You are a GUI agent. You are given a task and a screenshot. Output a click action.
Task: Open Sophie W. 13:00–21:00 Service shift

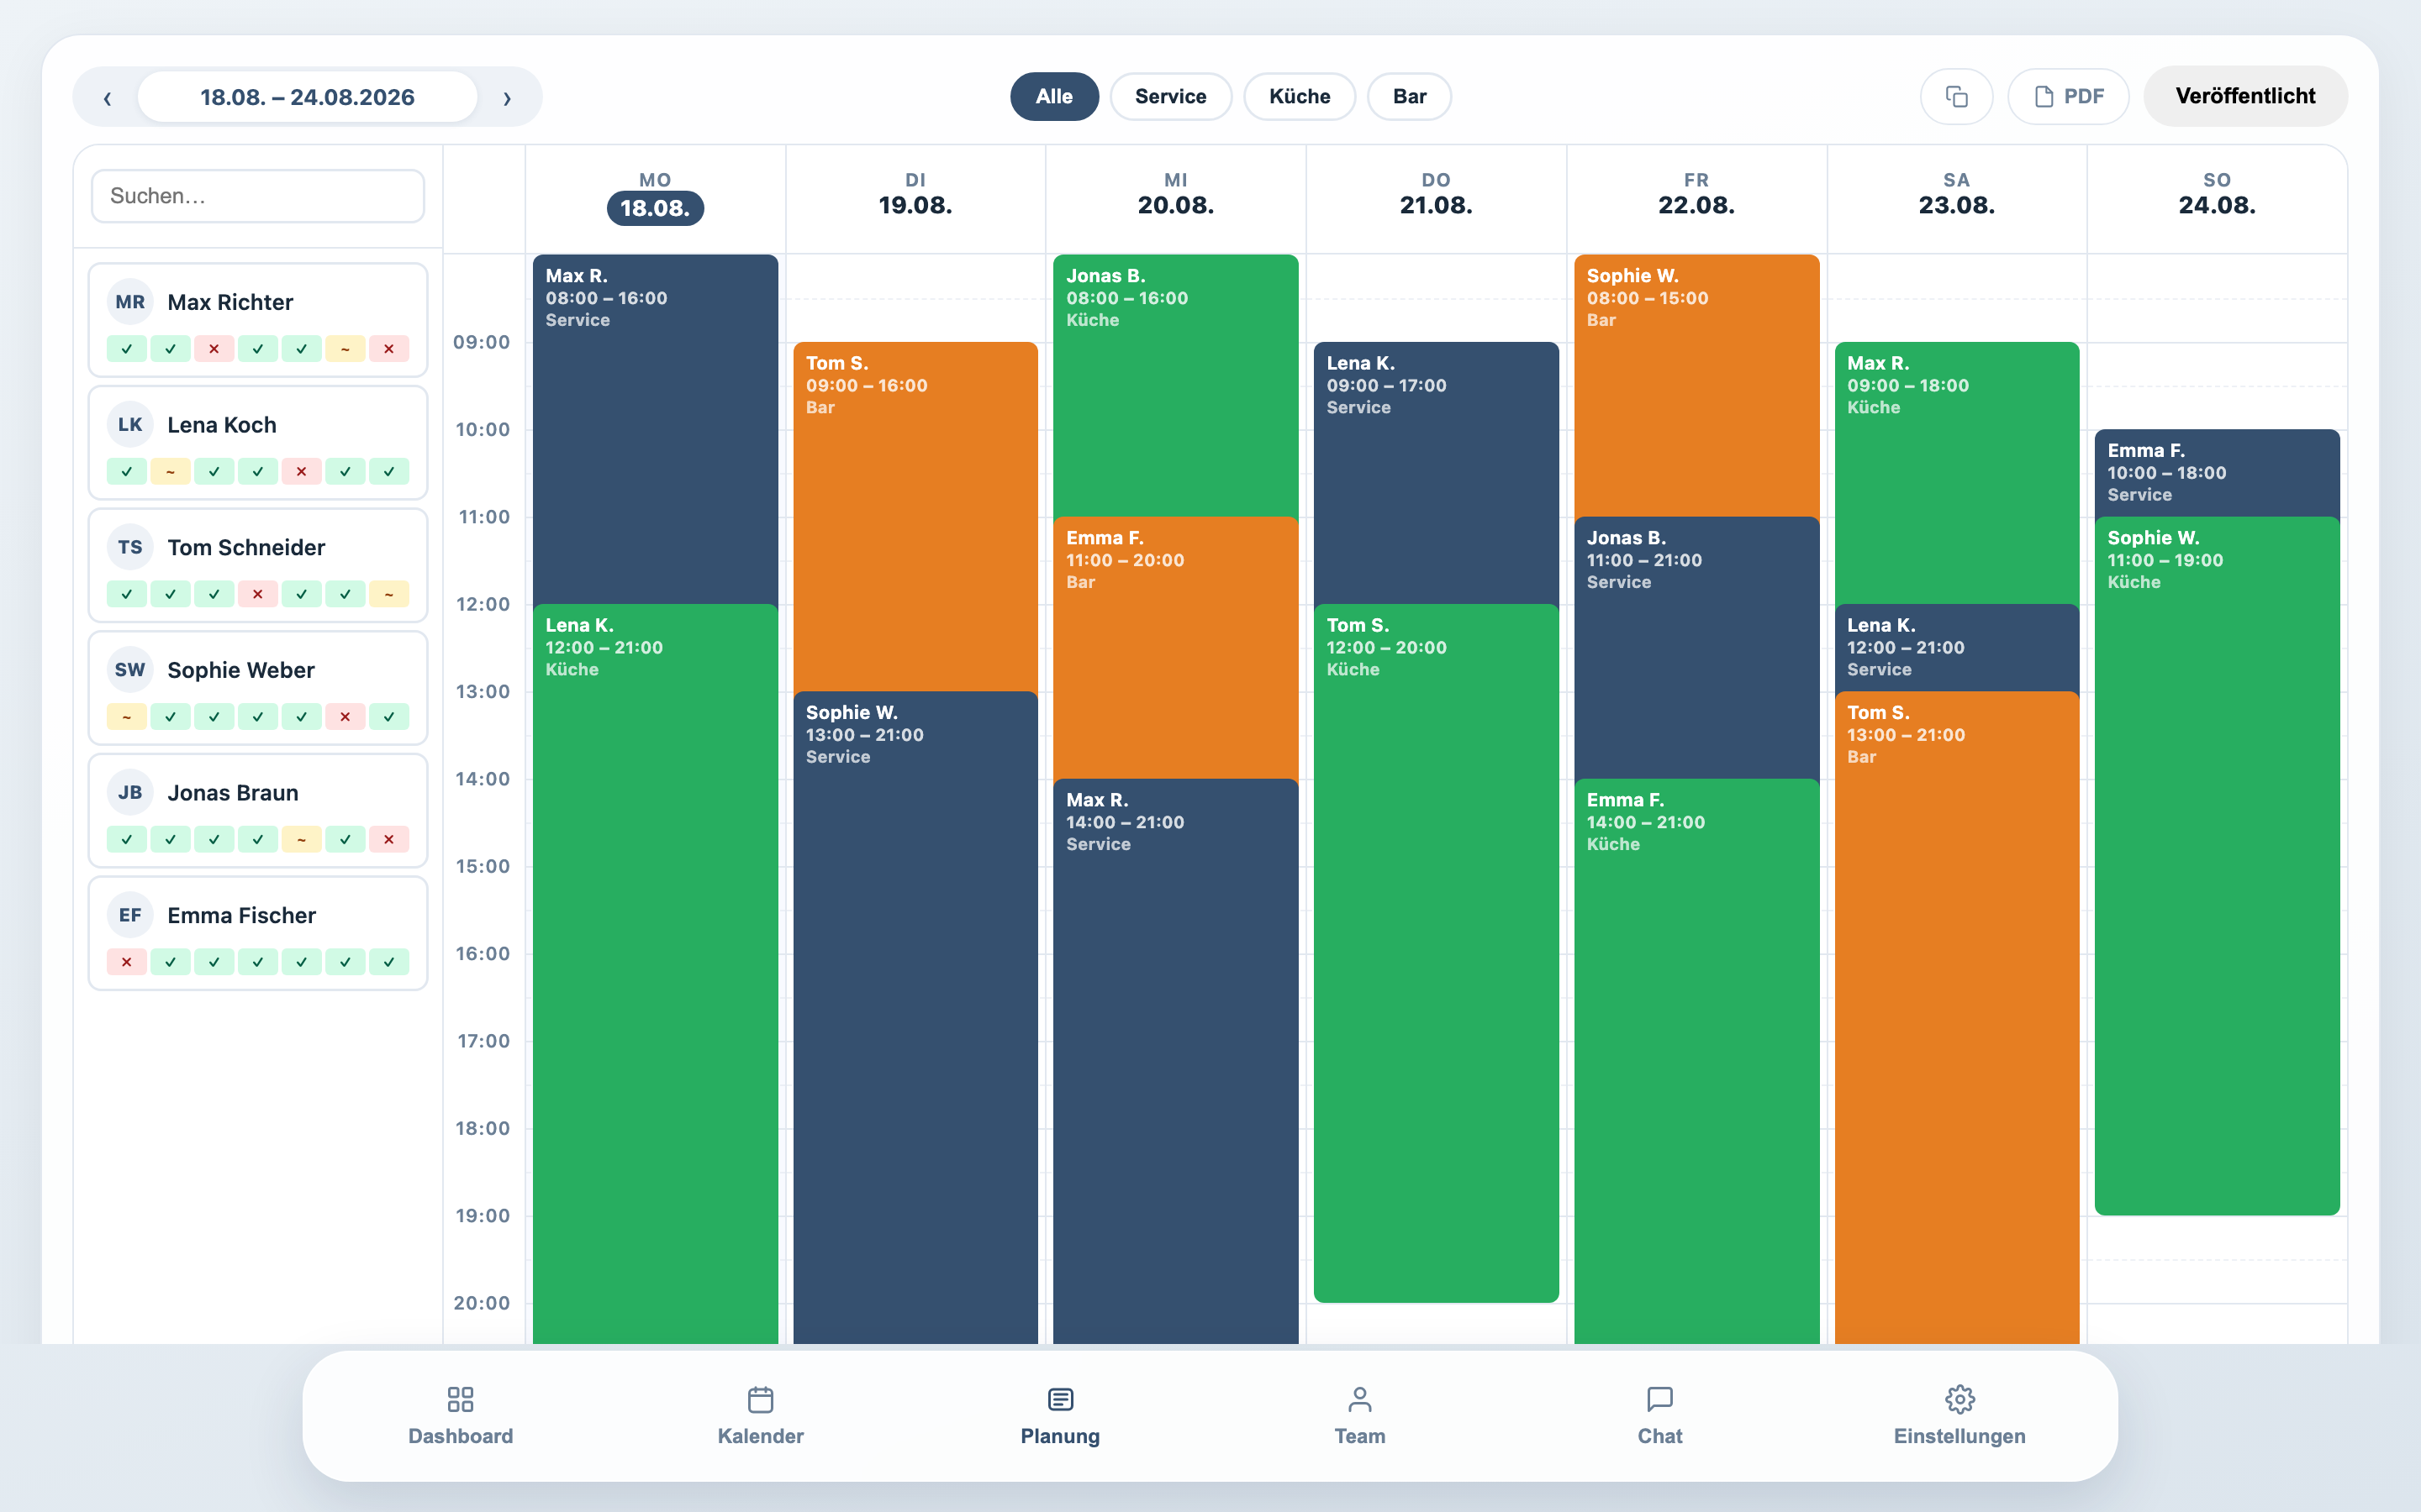point(915,1017)
